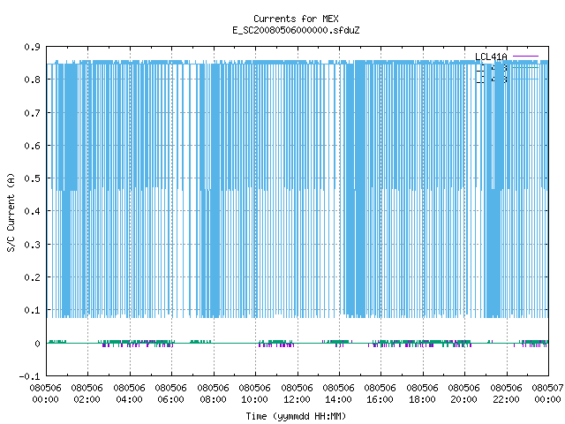Click the 080507 date tick label
Image resolution: width=565 pixels, height=424 pixels.
point(547,388)
